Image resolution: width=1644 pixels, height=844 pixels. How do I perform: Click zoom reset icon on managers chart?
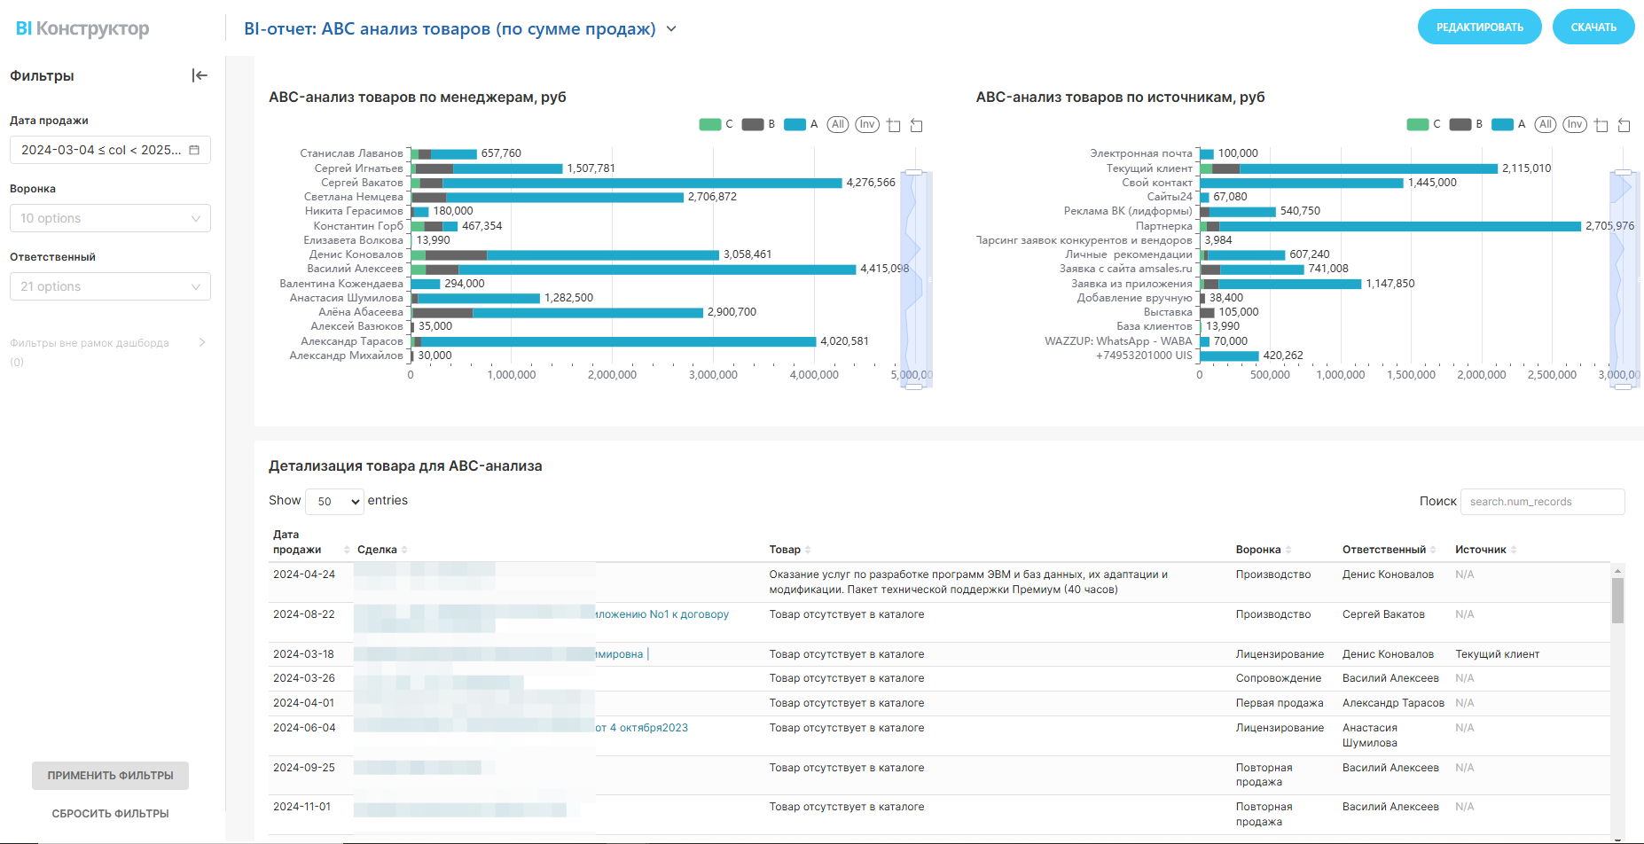917,125
